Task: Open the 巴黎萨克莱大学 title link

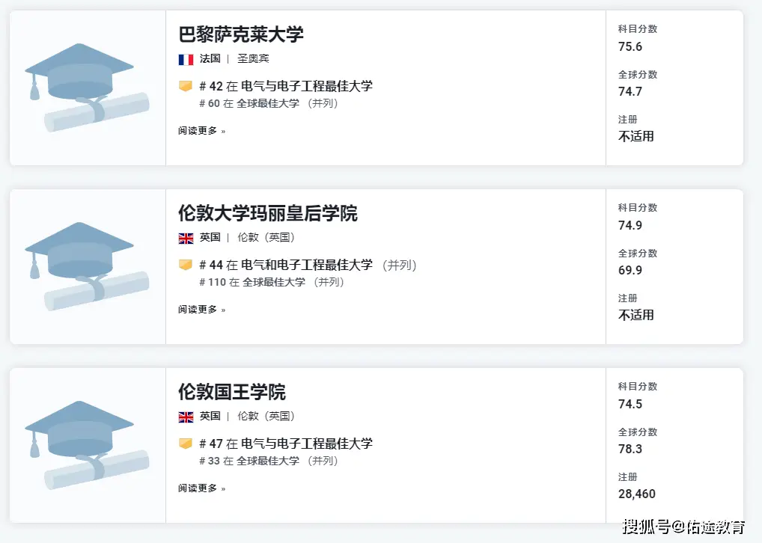Action: coord(241,34)
